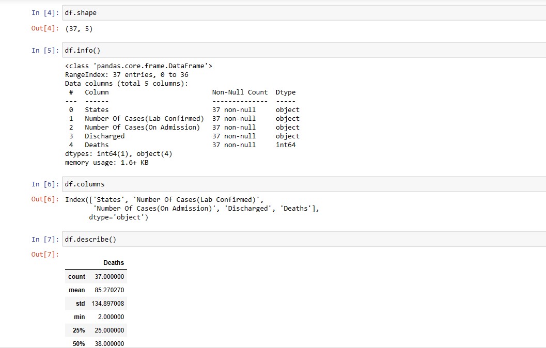Click the pandas DataFrame class line
546x348 pixels.
138,66
